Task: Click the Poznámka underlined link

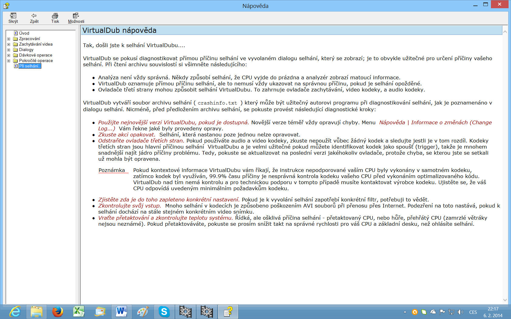Action: (112, 170)
